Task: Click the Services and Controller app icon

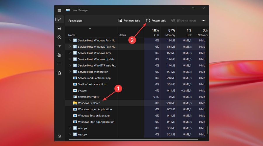Action: (75, 78)
